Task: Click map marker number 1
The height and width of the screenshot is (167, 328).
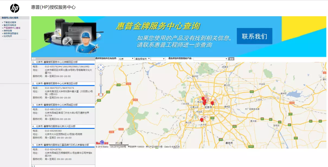Action: pyautogui.click(x=212, y=103)
